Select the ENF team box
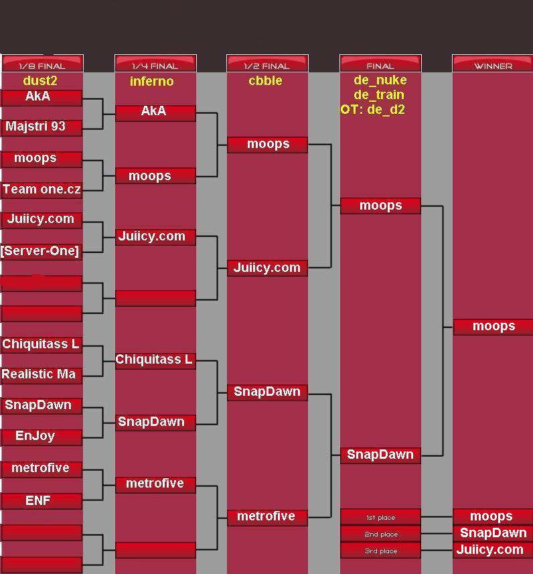533x574 pixels. pyautogui.click(x=42, y=501)
